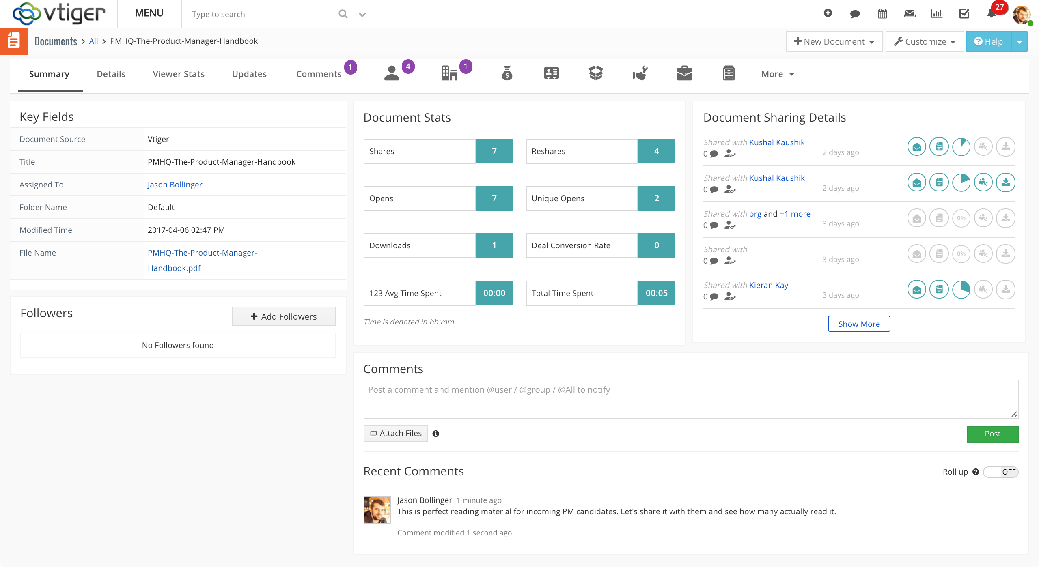This screenshot has height=567, width=1039.
Task: Open the New Document dropdown
Action: pyautogui.click(x=834, y=41)
